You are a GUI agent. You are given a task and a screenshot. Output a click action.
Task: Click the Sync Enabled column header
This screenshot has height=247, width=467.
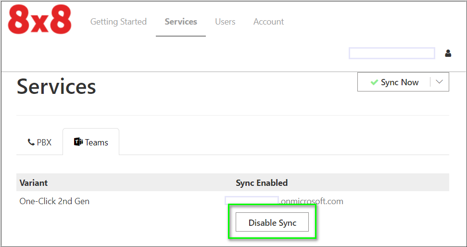[262, 182]
